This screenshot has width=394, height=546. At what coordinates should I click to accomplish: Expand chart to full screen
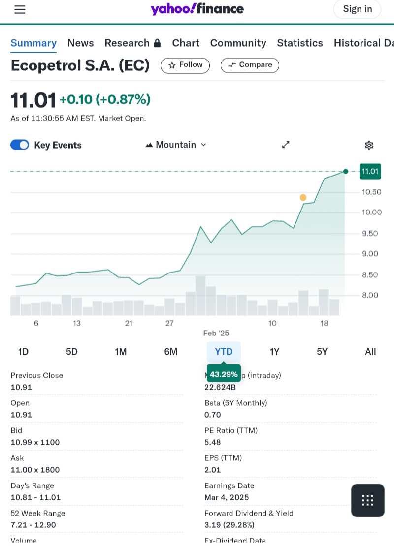point(286,145)
